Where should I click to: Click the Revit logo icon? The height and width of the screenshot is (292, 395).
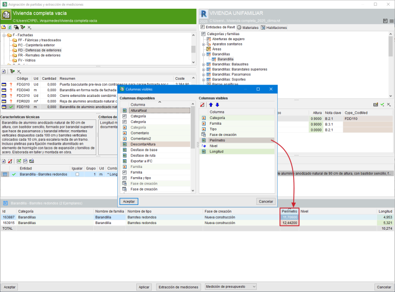pyautogui.click(x=204, y=14)
